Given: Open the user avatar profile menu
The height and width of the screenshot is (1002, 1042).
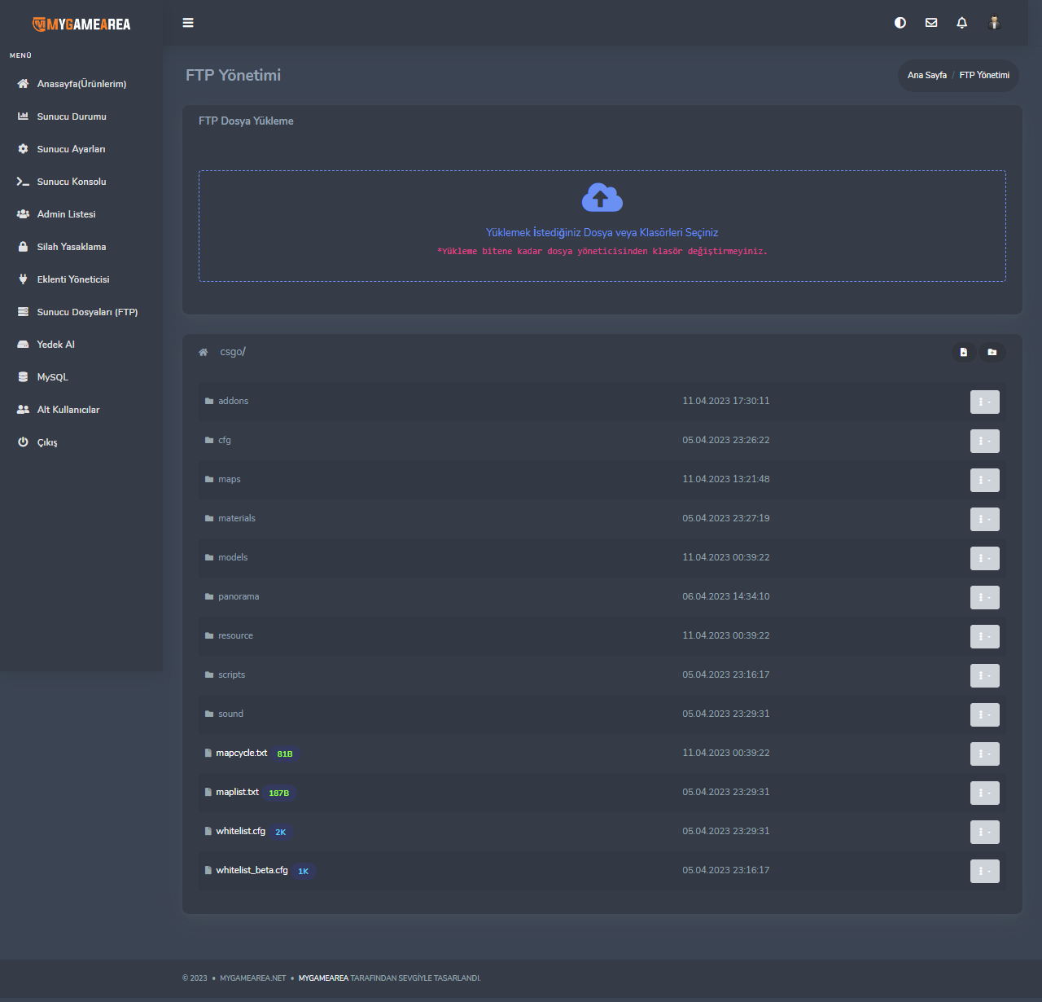Looking at the screenshot, I should point(994,23).
